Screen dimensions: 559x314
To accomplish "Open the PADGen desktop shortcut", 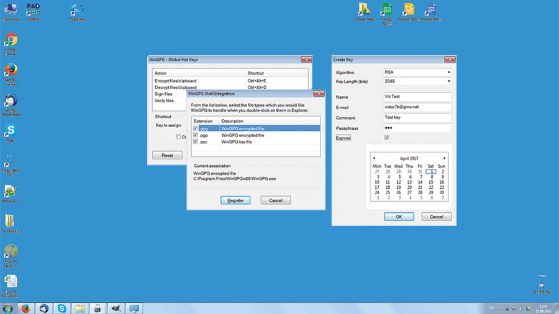I will tap(33, 12).
